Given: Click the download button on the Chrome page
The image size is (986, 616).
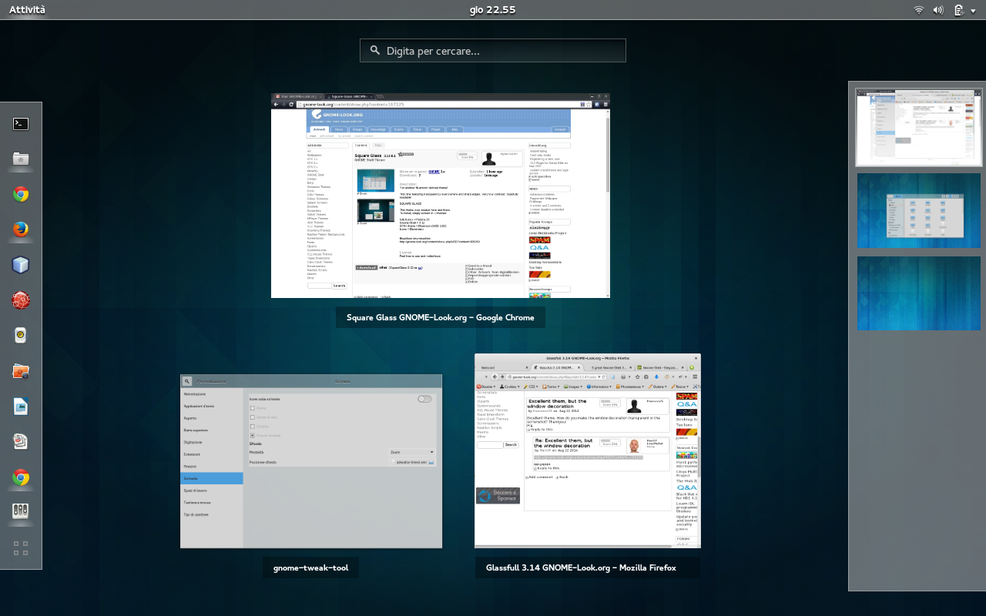Looking at the screenshot, I should pyautogui.click(x=366, y=267).
